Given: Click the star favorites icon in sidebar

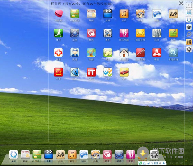Looking at the screenshot, I should click(189, 27).
